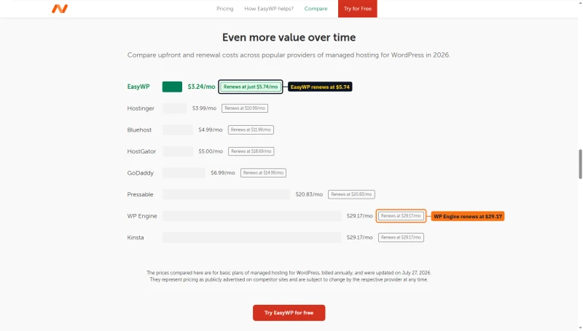This screenshot has width=583, height=331.
Task: Click the Try for Free header button
Action: coord(357,9)
